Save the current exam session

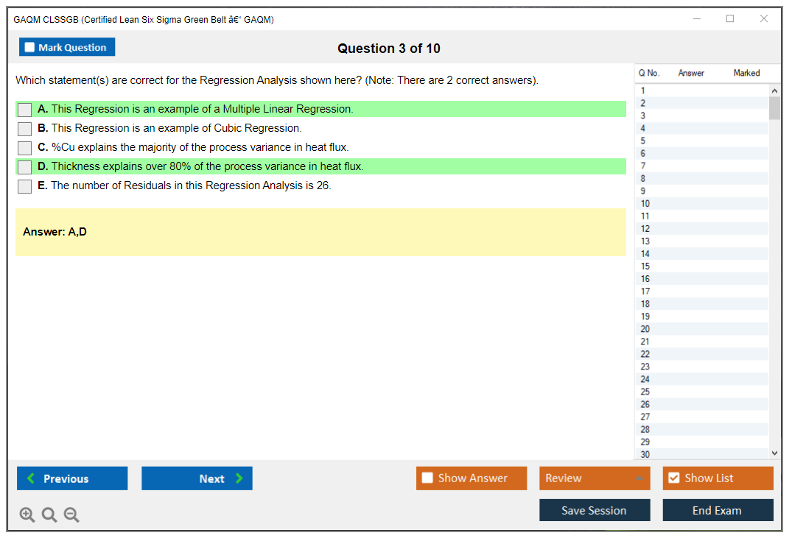point(594,510)
